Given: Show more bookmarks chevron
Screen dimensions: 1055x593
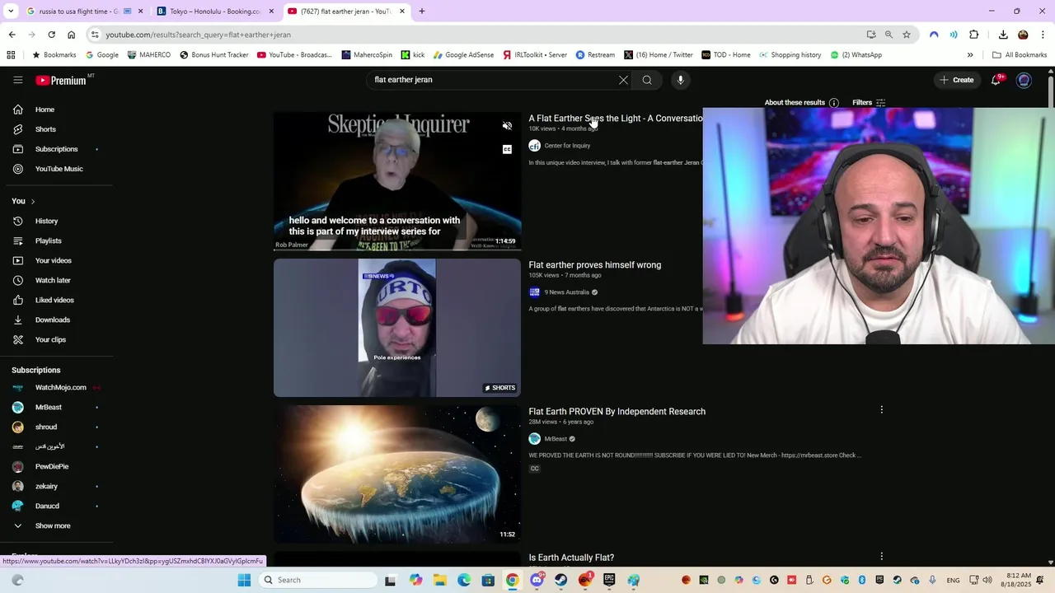Looking at the screenshot, I should 970,55.
